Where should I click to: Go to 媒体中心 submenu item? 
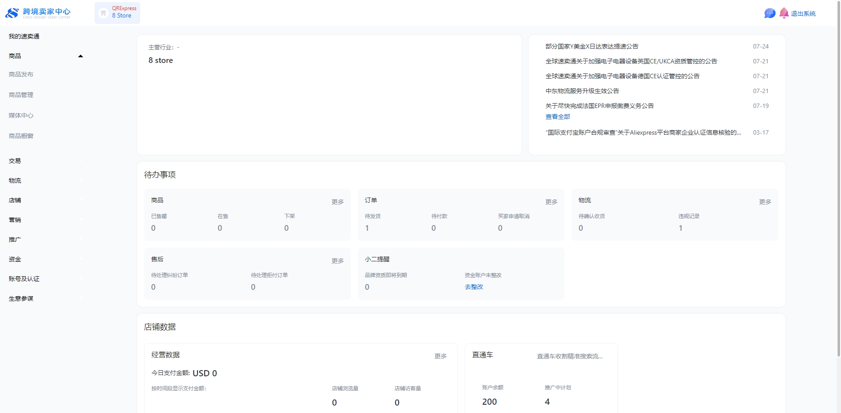[21, 115]
